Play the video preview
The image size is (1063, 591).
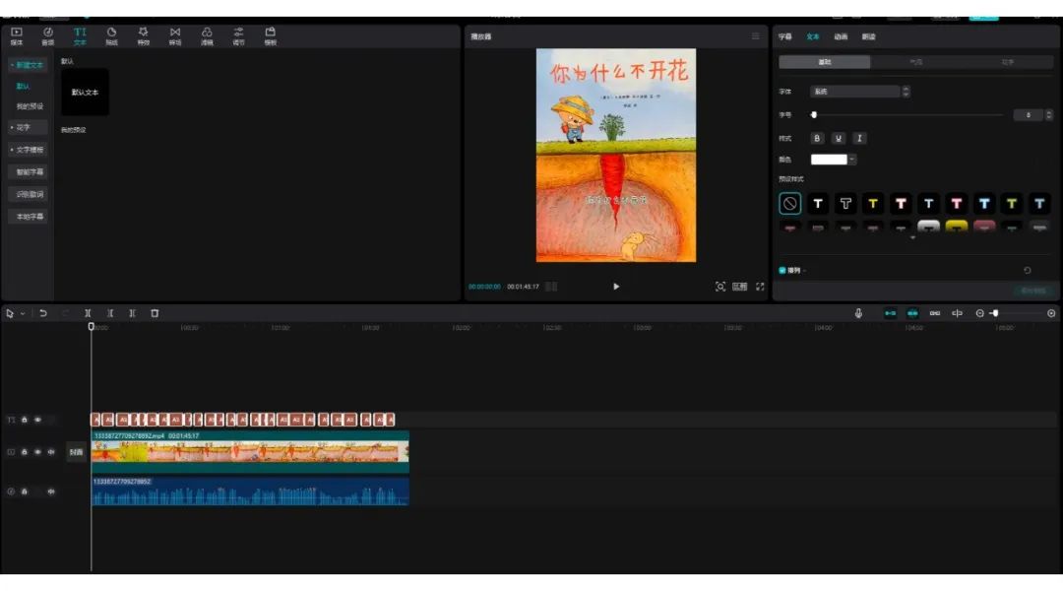click(x=615, y=287)
